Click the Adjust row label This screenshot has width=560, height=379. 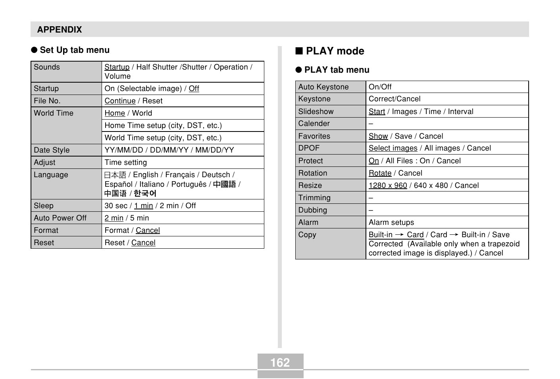(x=44, y=162)
